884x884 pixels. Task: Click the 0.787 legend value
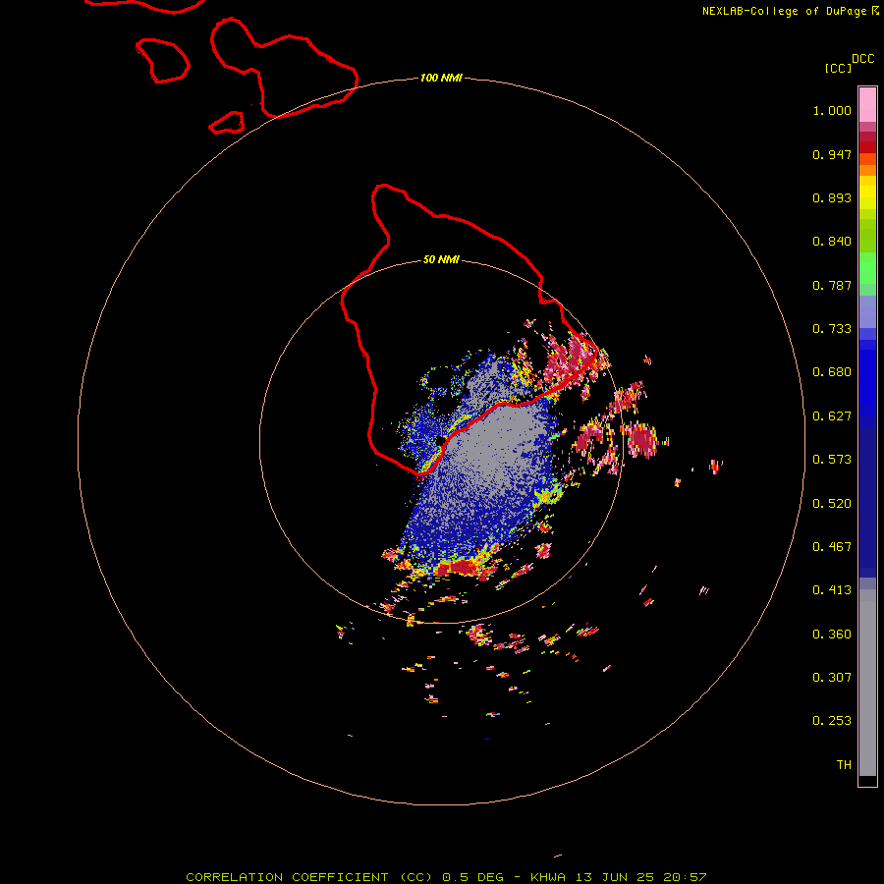[x=832, y=285]
